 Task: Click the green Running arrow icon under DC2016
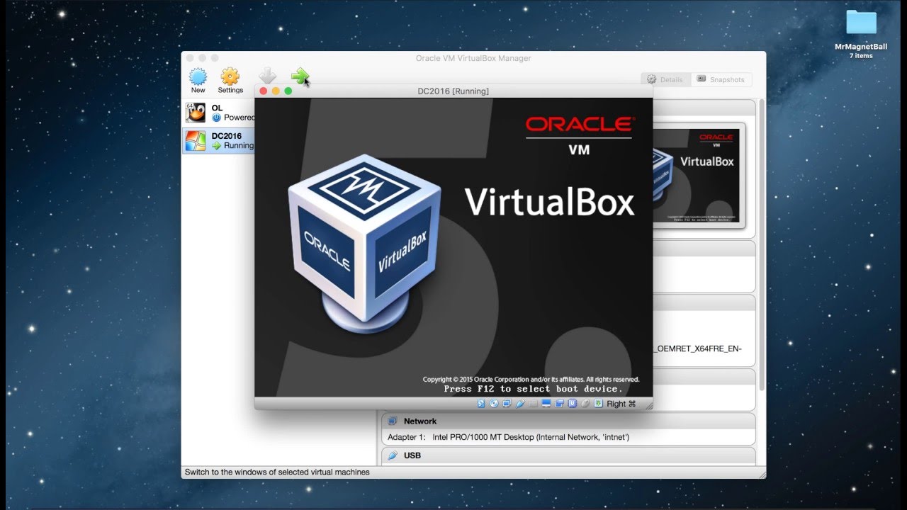(x=217, y=145)
